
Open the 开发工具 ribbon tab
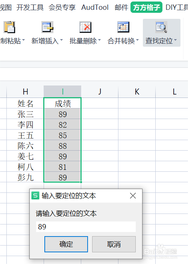point(30,8)
